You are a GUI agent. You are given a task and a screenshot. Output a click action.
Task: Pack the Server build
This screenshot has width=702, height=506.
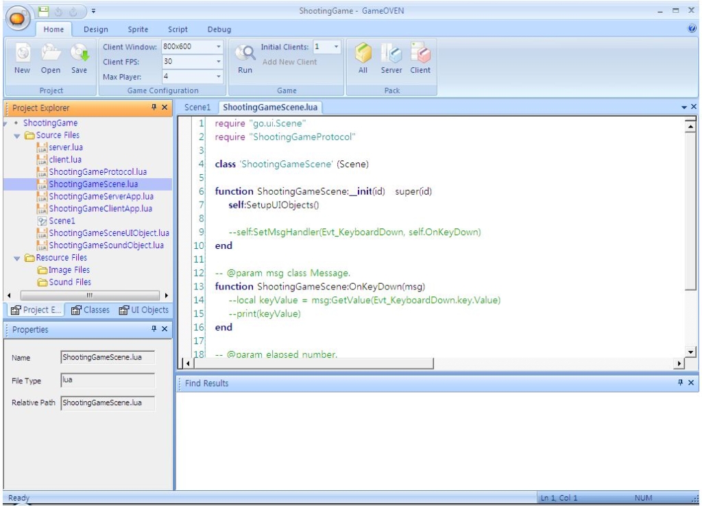click(x=391, y=58)
